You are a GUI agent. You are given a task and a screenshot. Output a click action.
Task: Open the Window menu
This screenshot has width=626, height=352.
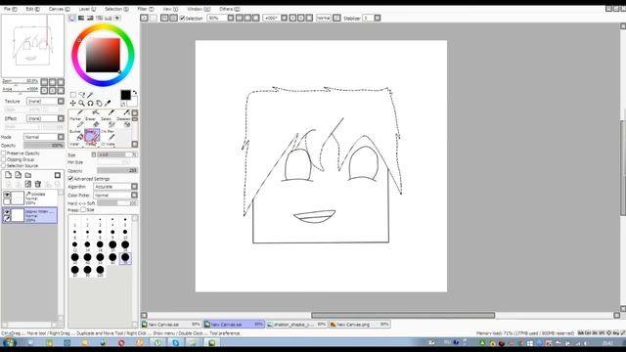click(x=198, y=9)
